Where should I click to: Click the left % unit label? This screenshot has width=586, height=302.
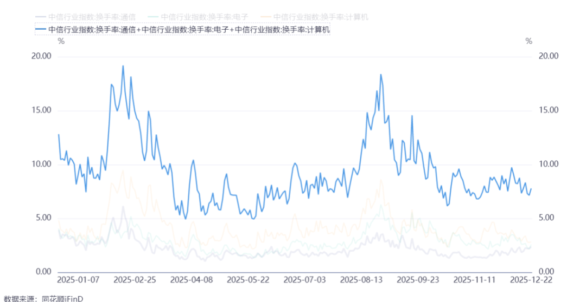(x=61, y=41)
